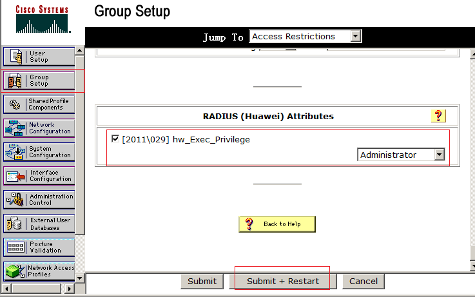Open External User Databases section
Image resolution: width=475 pixels, height=297 pixels.
click(39, 224)
